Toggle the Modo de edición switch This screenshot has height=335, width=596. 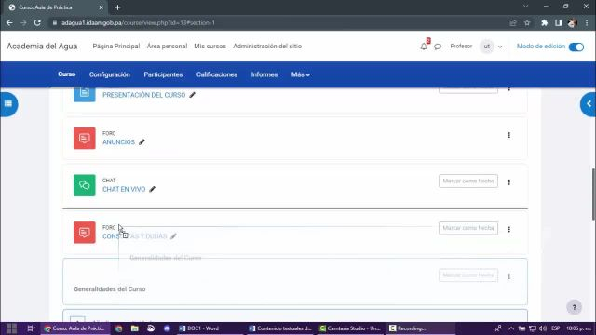pos(576,47)
